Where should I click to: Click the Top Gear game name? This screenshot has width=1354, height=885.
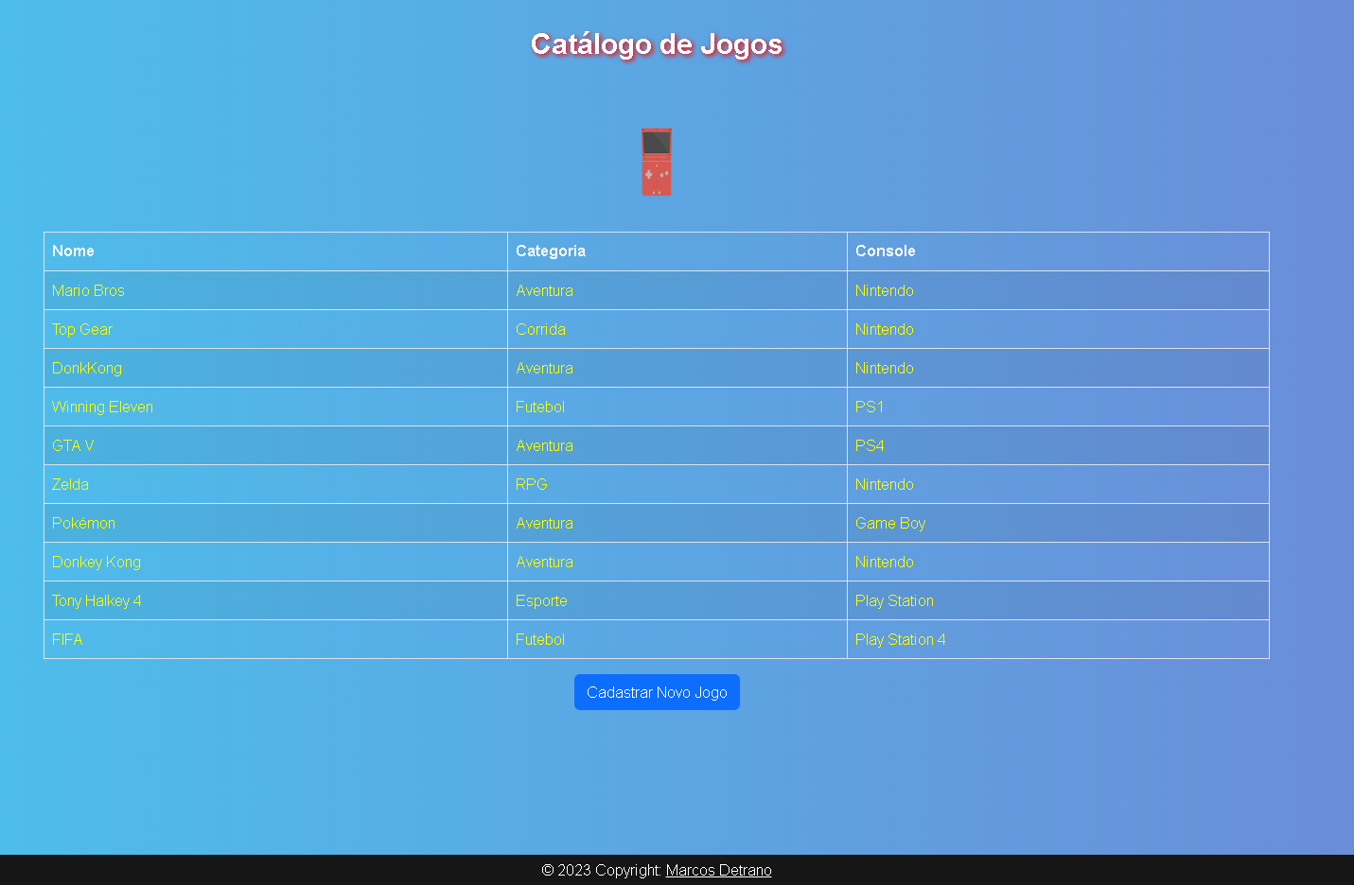(x=82, y=329)
